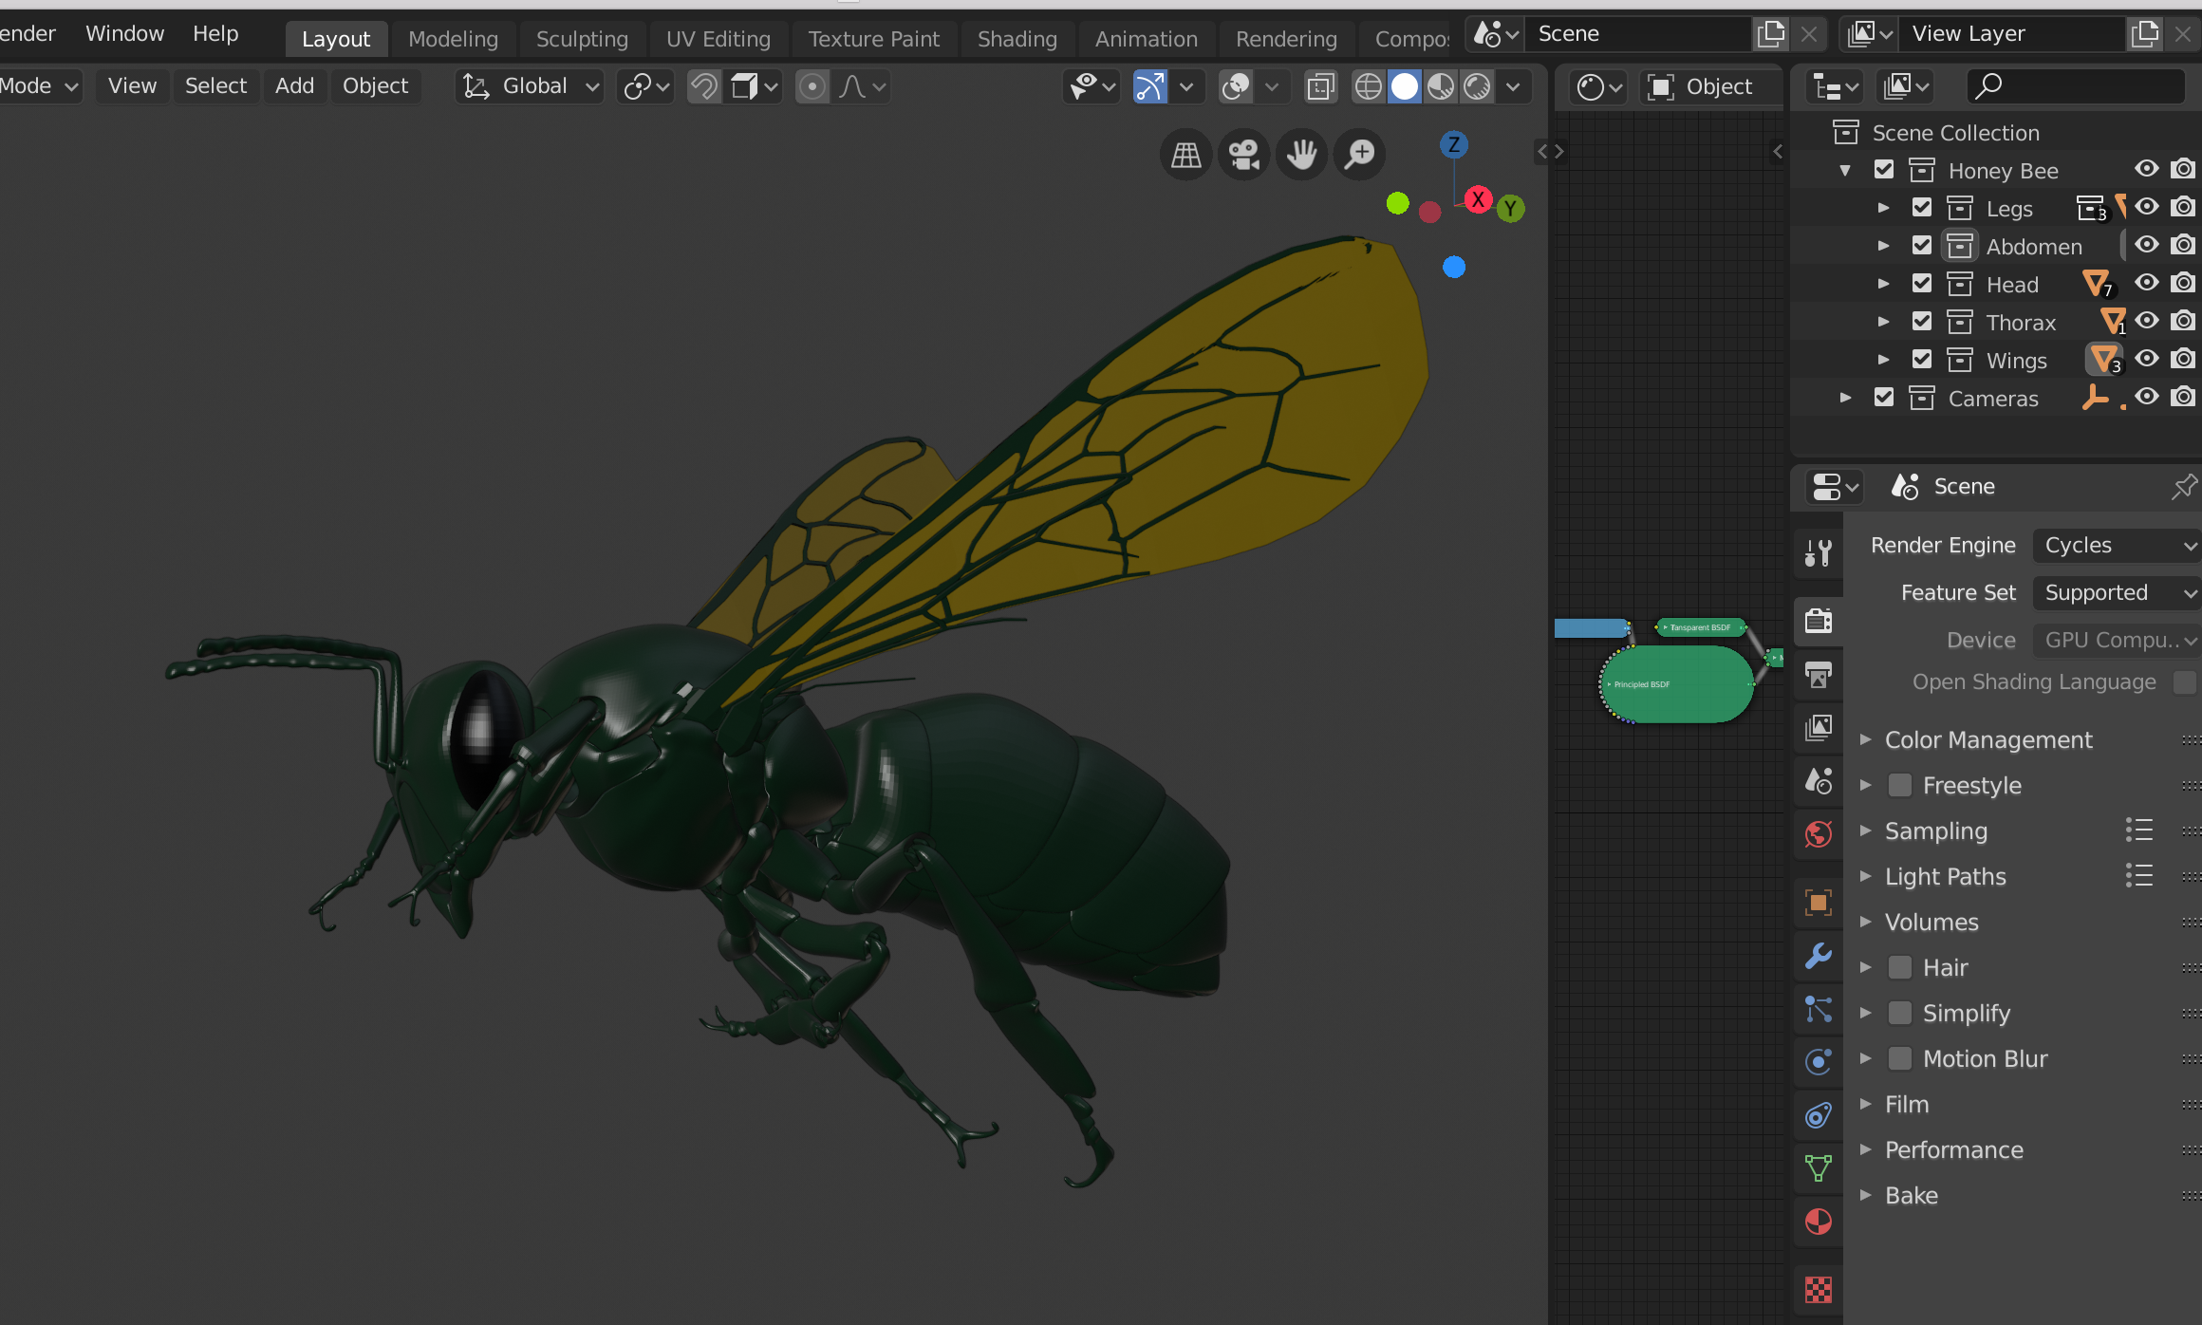Toggle camera view in viewport

(1243, 154)
